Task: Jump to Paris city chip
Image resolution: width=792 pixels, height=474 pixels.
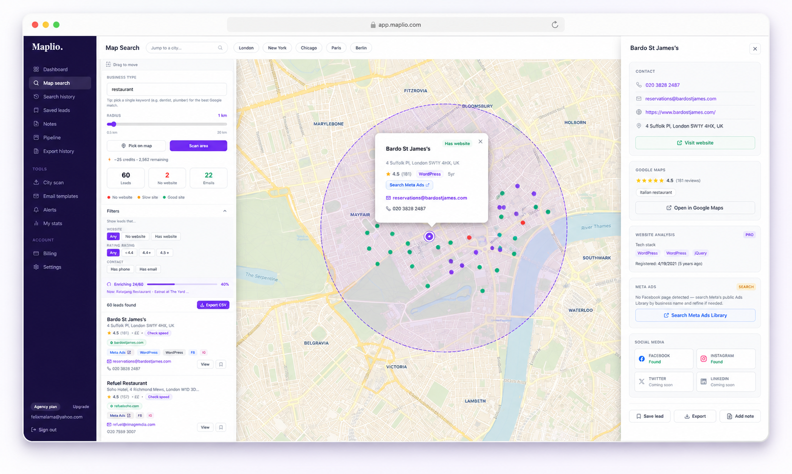Action: point(336,48)
